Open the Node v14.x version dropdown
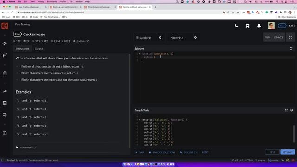 point(183,38)
